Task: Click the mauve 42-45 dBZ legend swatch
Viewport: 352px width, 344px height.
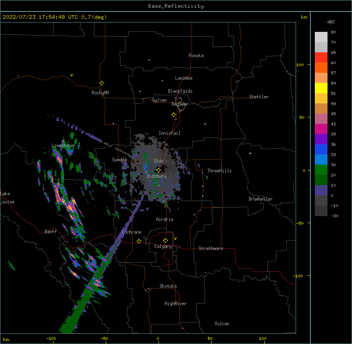Action: coord(321,118)
